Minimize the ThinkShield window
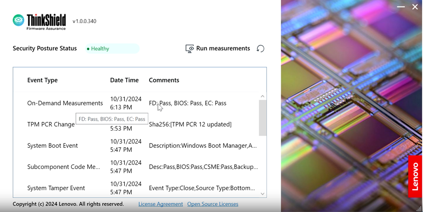The width and height of the screenshot is (423, 212). coord(401,7)
